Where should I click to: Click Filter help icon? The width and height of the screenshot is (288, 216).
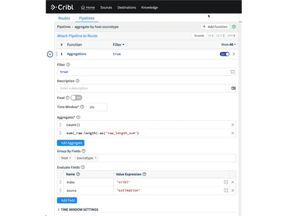[x=68, y=65]
